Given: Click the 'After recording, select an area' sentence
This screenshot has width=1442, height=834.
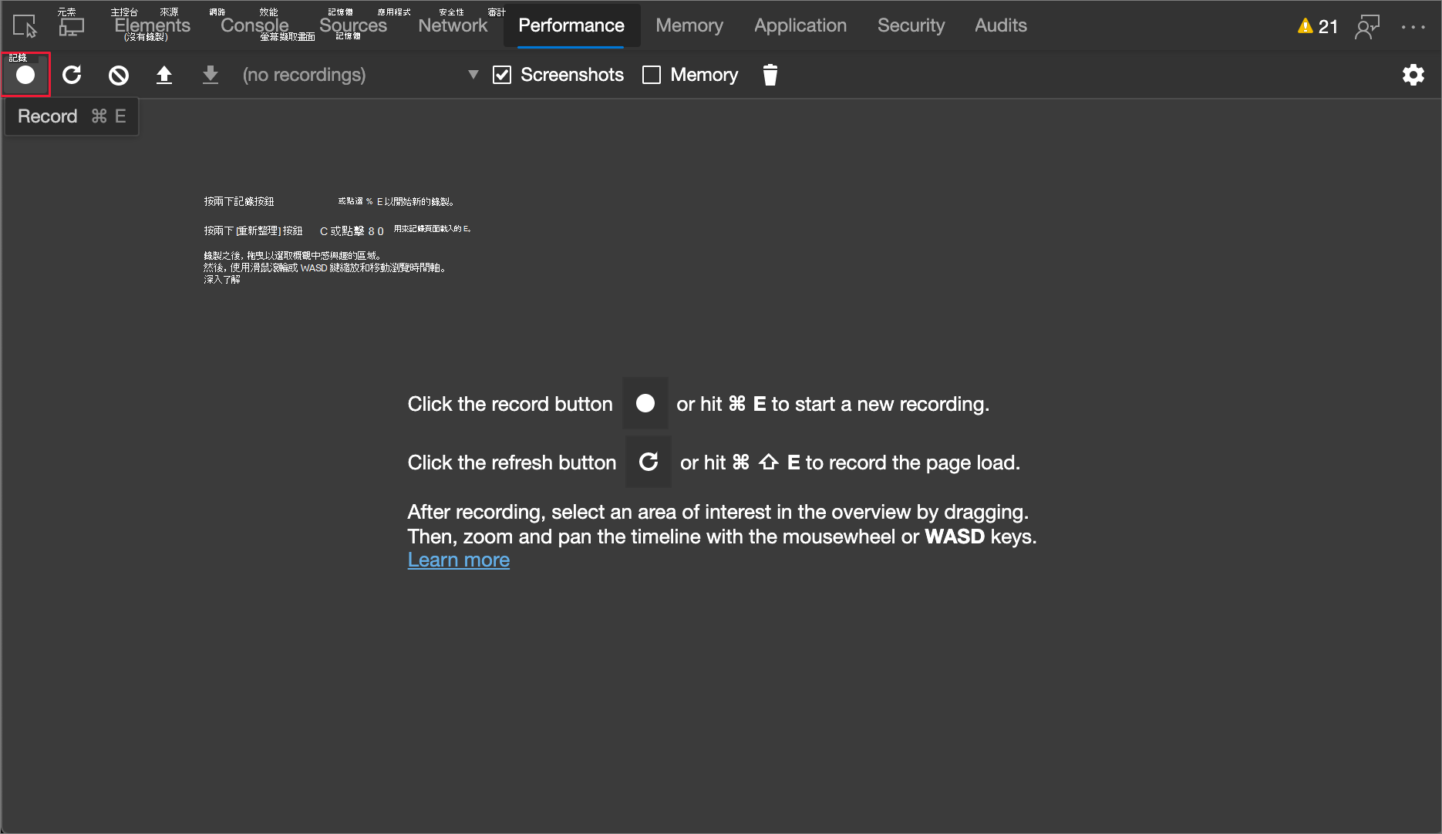Looking at the screenshot, I should 719,512.
